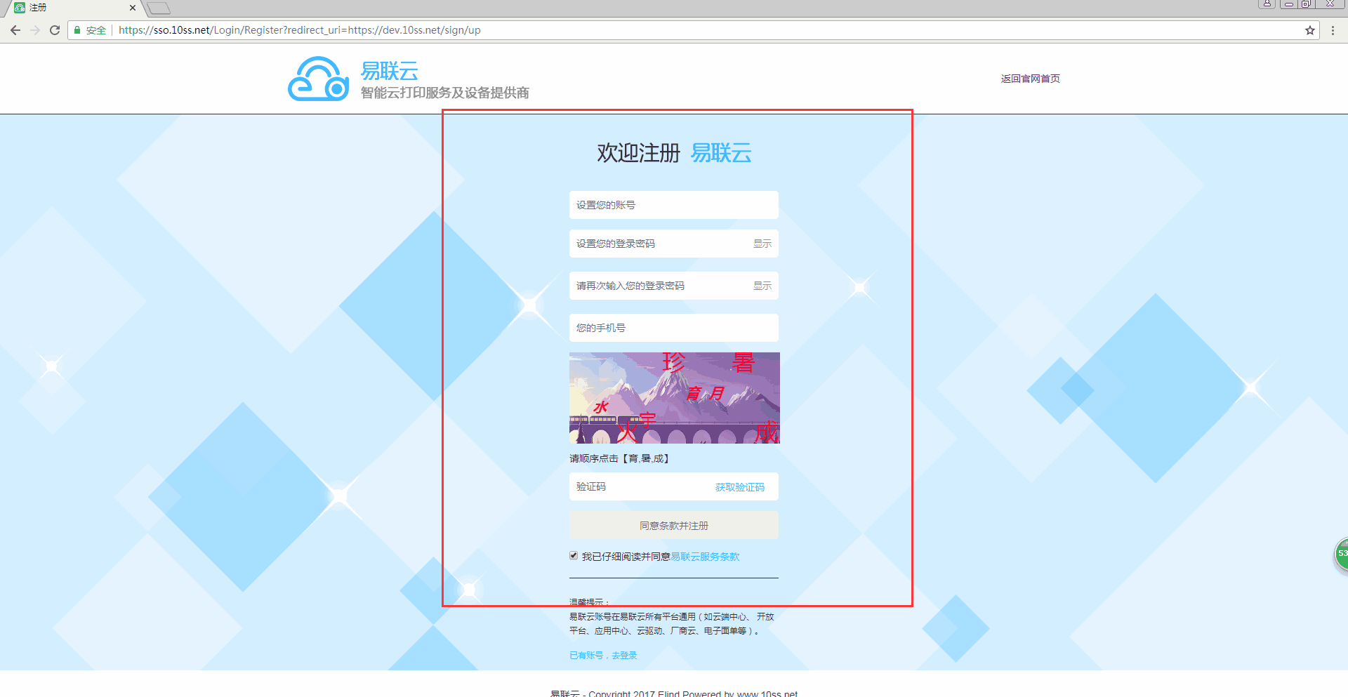Focus the 设置您的登录密码 field

(674, 244)
